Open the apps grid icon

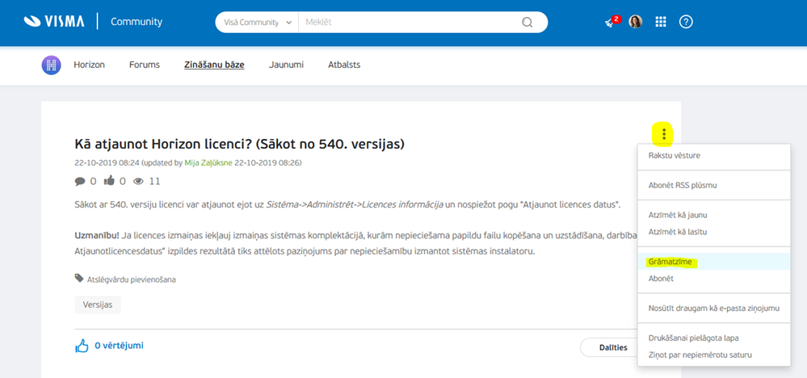[661, 22]
